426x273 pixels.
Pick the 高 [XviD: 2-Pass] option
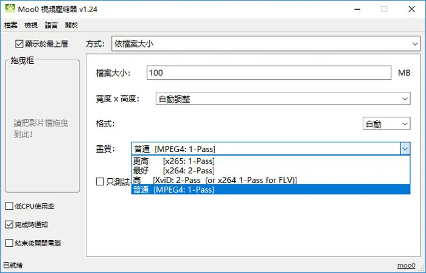(271, 180)
